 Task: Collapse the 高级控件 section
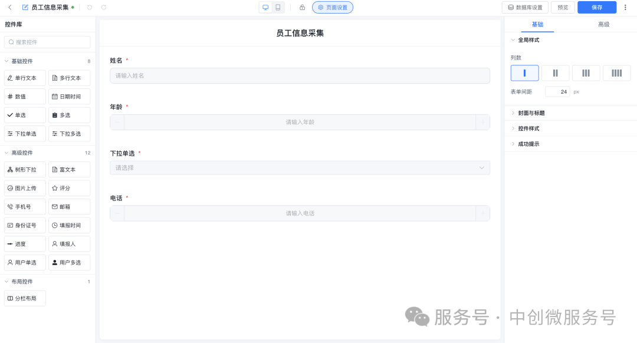[x=6, y=153]
